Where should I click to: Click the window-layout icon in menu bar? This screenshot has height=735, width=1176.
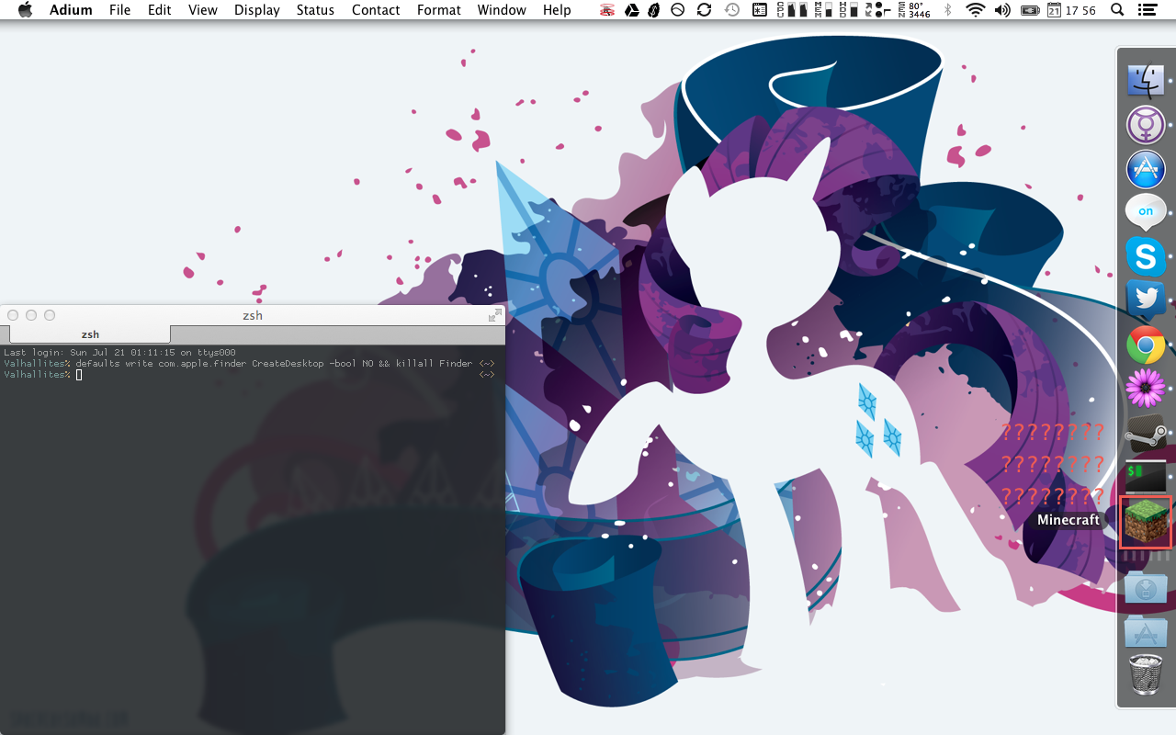point(760,10)
